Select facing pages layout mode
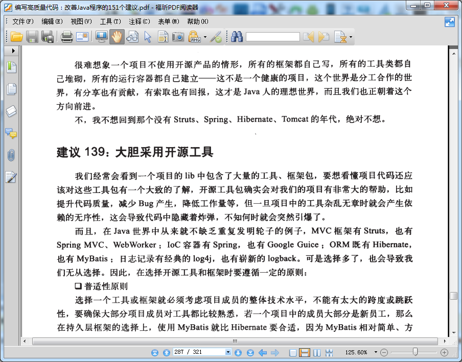Viewport: 462px width, 362px height. [x=317, y=353]
